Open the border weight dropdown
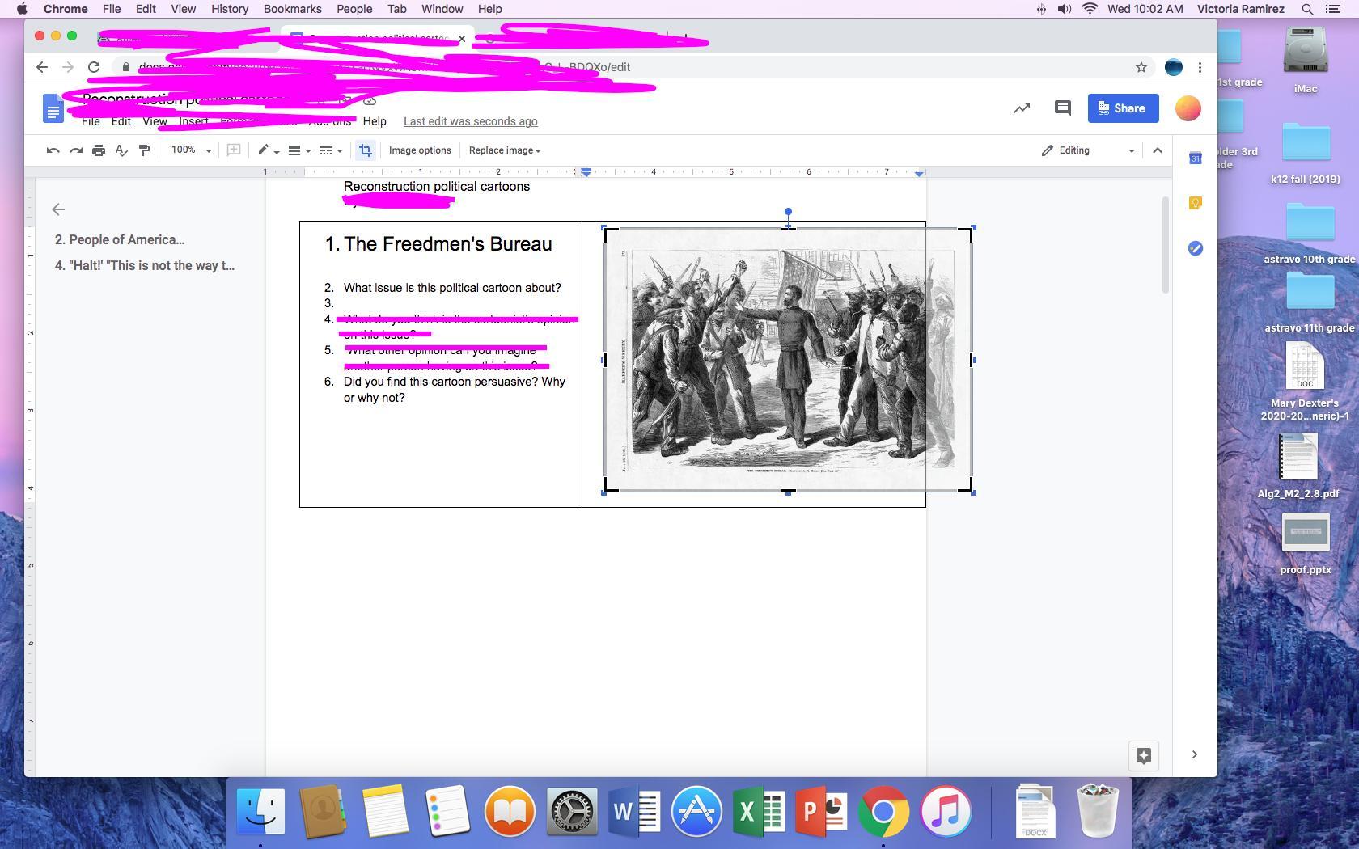The image size is (1359, 849). point(299,150)
